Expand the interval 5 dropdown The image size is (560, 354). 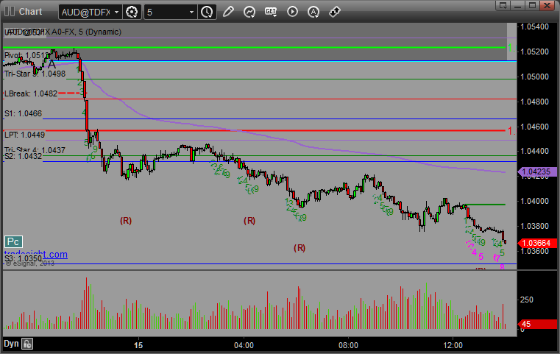click(x=191, y=13)
